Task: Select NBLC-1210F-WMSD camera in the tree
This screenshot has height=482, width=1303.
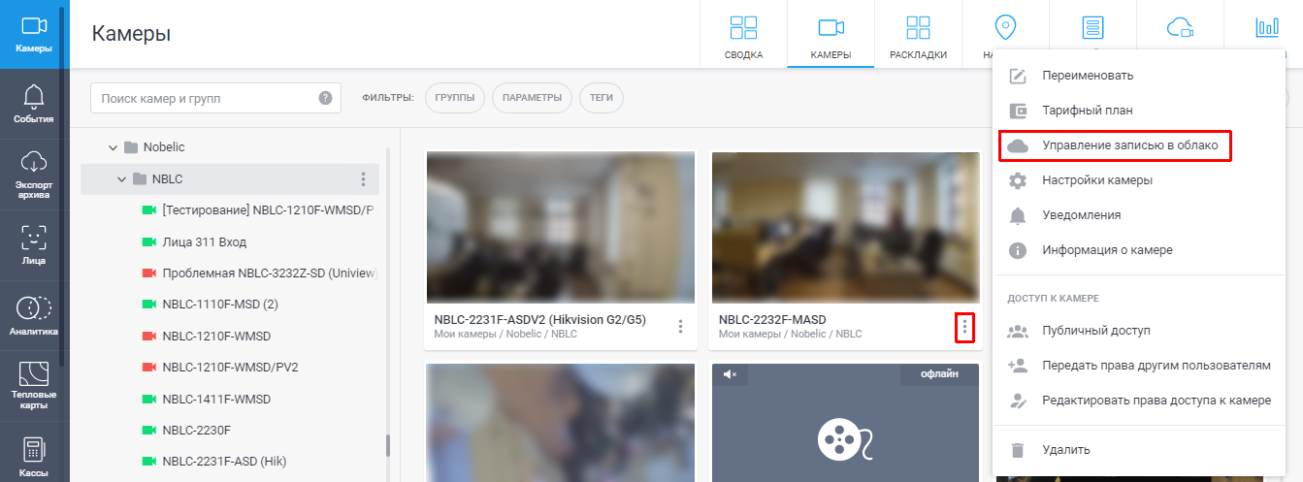Action: tap(207, 336)
